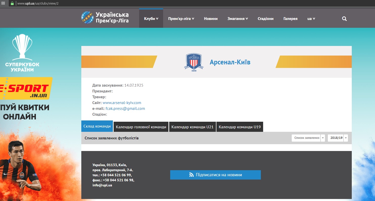Expand the Прем'єр-ліга menu
The image size is (375, 201).
(181, 19)
